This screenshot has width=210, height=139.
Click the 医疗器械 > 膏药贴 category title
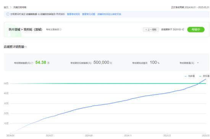coord(26,29)
